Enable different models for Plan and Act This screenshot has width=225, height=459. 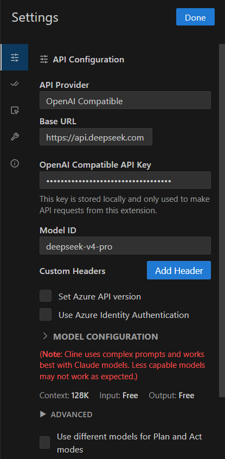pos(45,442)
